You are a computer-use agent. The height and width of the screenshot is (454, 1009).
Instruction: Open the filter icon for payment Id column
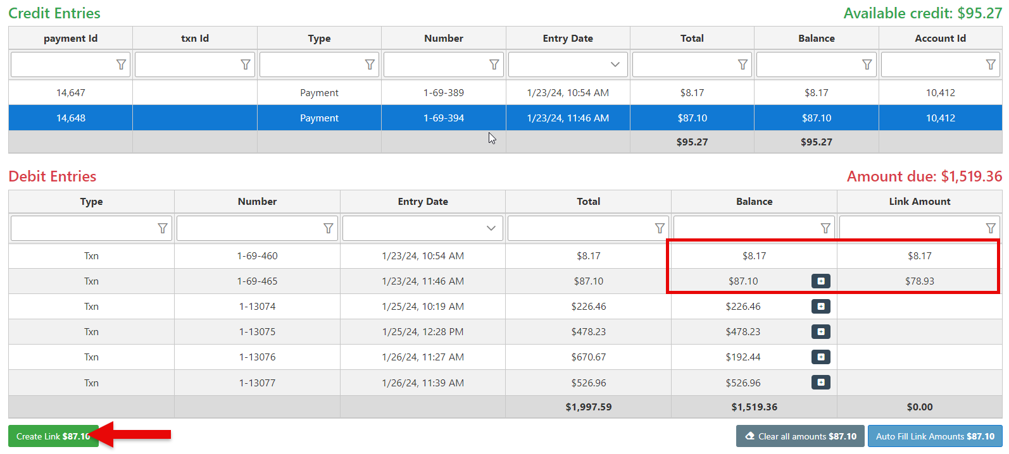pyautogui.click(x=121, y=64)
